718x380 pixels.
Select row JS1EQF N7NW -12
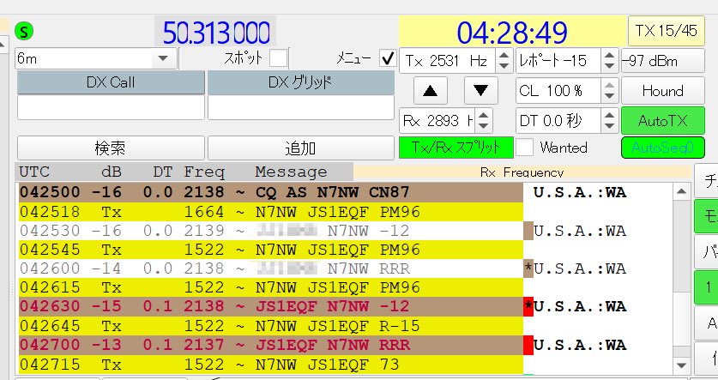coord(270,306)
